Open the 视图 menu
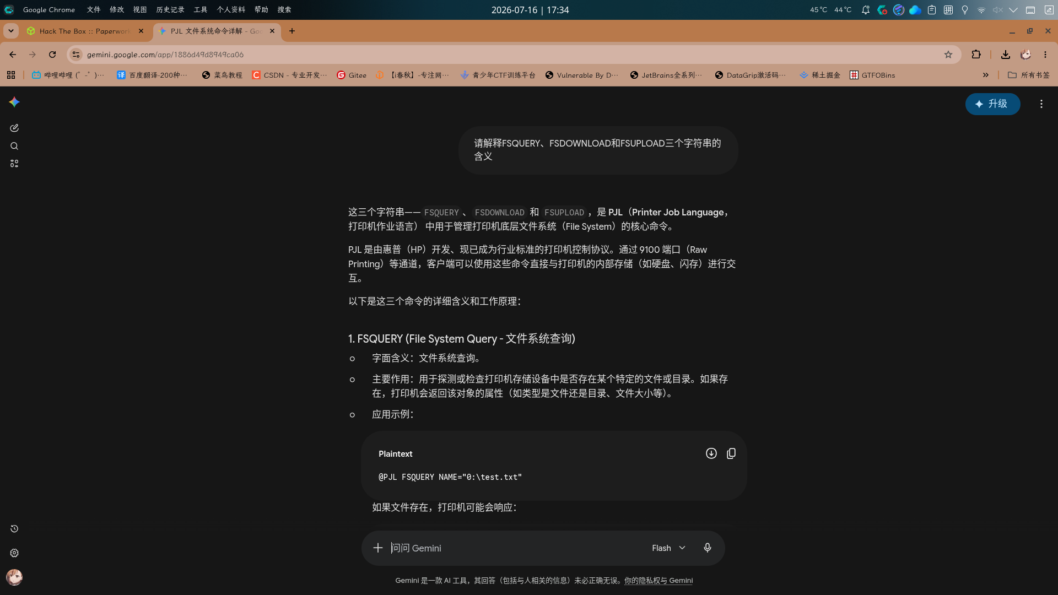 pyautogui.click(x=140, y=10)
